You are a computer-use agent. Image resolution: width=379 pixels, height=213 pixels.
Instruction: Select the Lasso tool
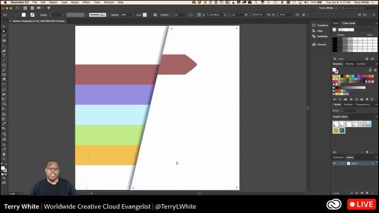[x=4, y=41]
